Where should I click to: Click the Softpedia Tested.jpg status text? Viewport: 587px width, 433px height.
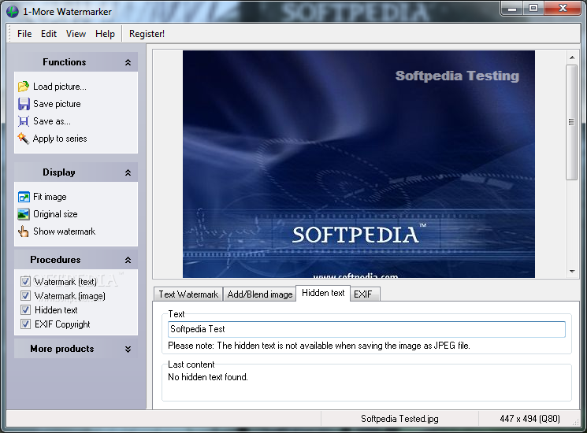point(399,418)
